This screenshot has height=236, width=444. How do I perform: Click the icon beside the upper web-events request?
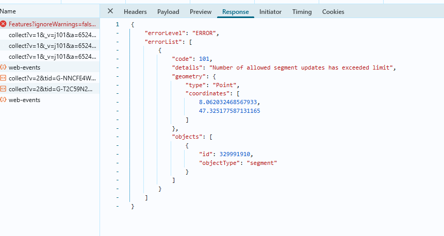[x=4, y=68]
